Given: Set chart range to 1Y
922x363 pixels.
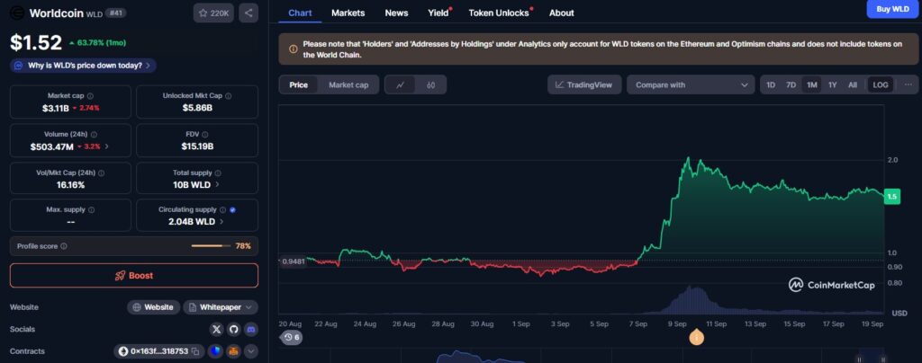Looking at the screenshot, I should [833, 84].
